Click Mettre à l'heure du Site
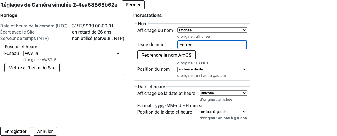This screenshot has height=136, width=337. (x=32, y=68)
